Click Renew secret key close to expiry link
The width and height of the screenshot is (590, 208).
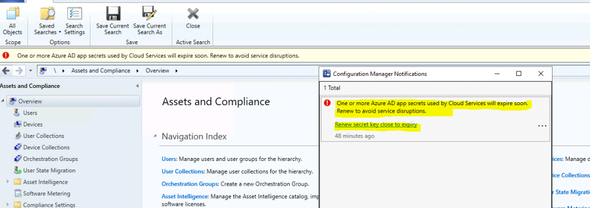[x=376, y=125]
